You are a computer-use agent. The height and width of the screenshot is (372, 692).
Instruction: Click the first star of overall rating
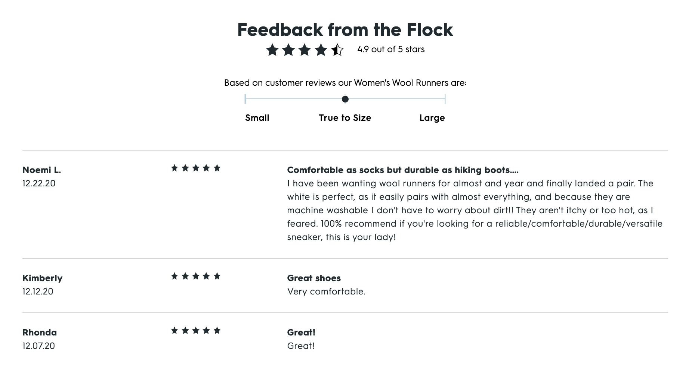[x=272, y=50]
